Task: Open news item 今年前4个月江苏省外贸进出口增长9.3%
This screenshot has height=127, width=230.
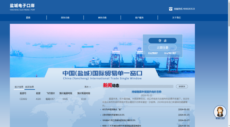Action: pyautogui.click(x=119, y=120)
